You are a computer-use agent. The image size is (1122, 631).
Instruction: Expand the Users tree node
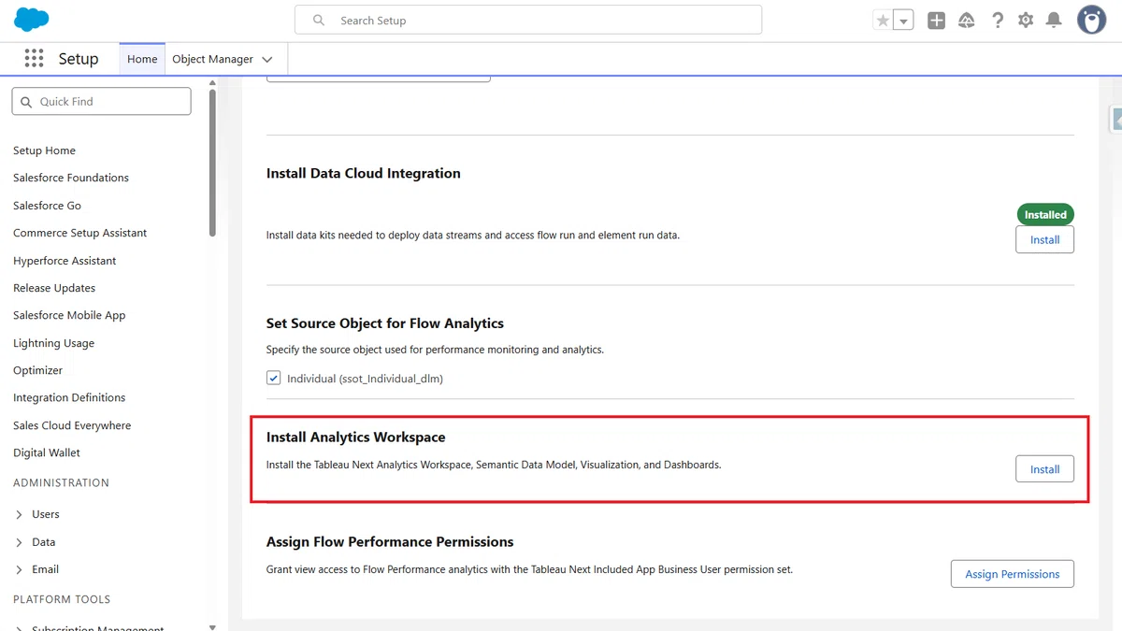pyautogui.click(x=20, y=515)
